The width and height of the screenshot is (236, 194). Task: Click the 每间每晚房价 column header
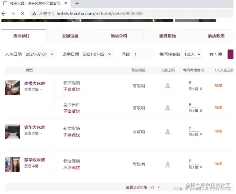pos(193,70)
